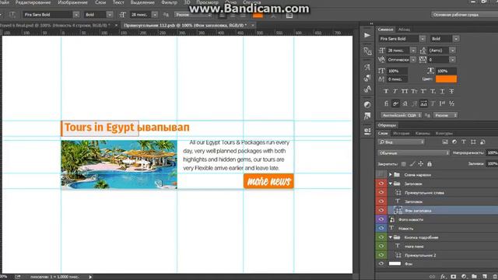Hide the 'Фон заголовка' layer
Image resolution: width=498 pixels, height=280 pixels.
click(x=381, y=210)
